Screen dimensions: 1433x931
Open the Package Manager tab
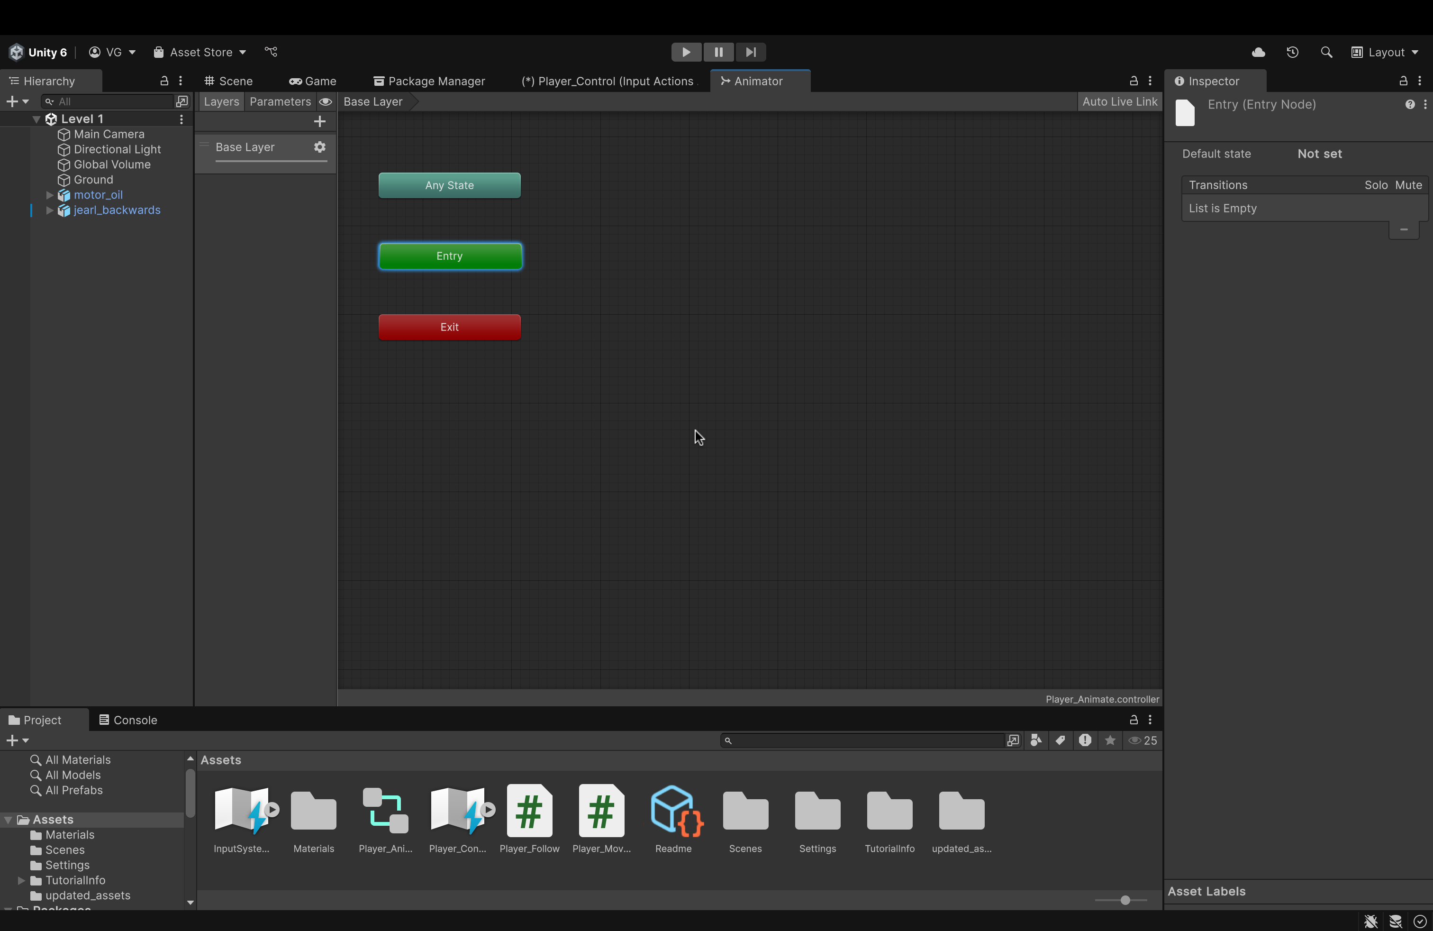pyautogui.click(x=429, y=82)
